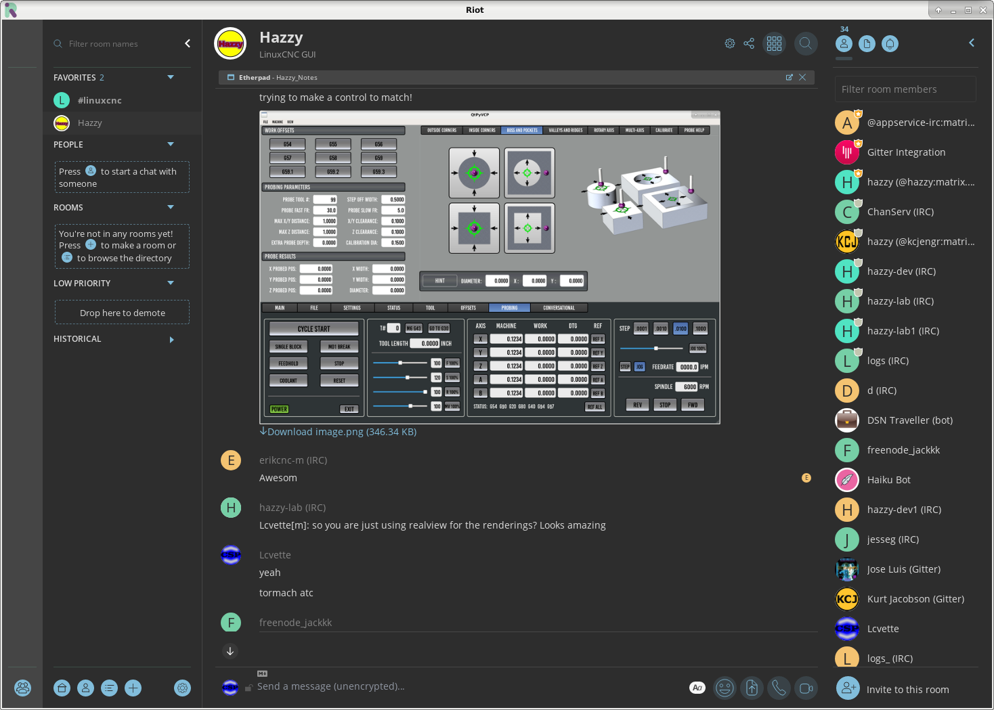Select member freenode_jackkk in list

pos(905,450)
